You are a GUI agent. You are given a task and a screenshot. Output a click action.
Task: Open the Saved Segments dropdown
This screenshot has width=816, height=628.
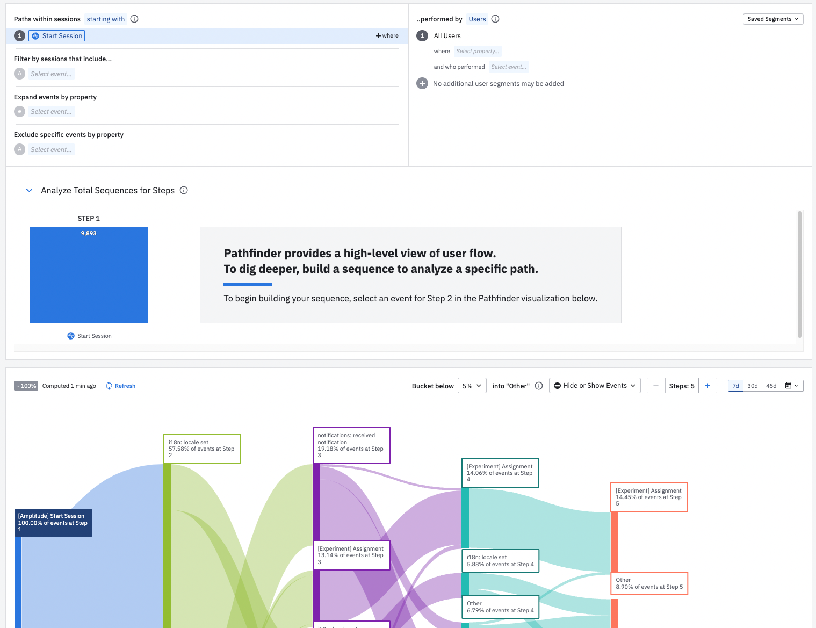pyautogui.click(x=773, y=19)
